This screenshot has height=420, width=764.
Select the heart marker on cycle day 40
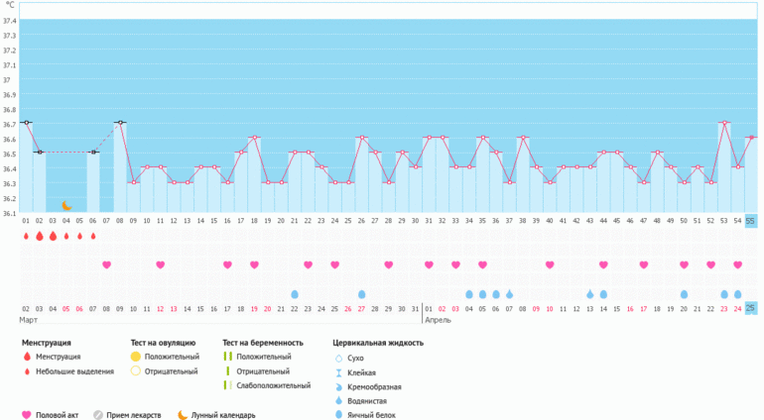[550, 264]
